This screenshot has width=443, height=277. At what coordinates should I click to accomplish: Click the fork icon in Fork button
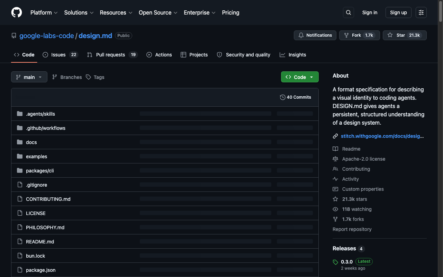pyautogui.click(x=346, y=35)
